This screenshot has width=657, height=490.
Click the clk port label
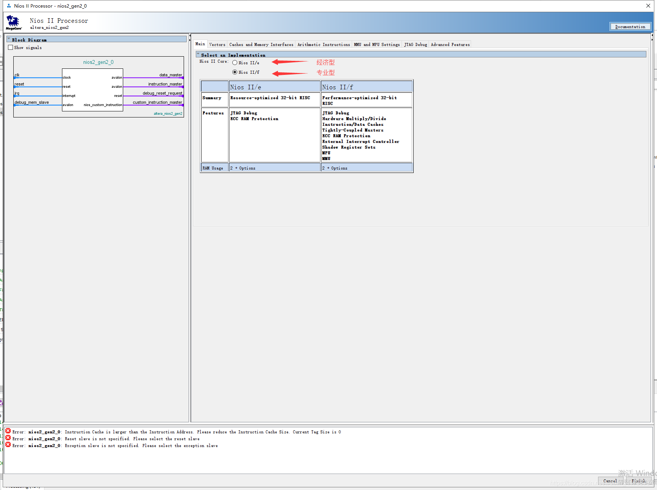[17, 75]
